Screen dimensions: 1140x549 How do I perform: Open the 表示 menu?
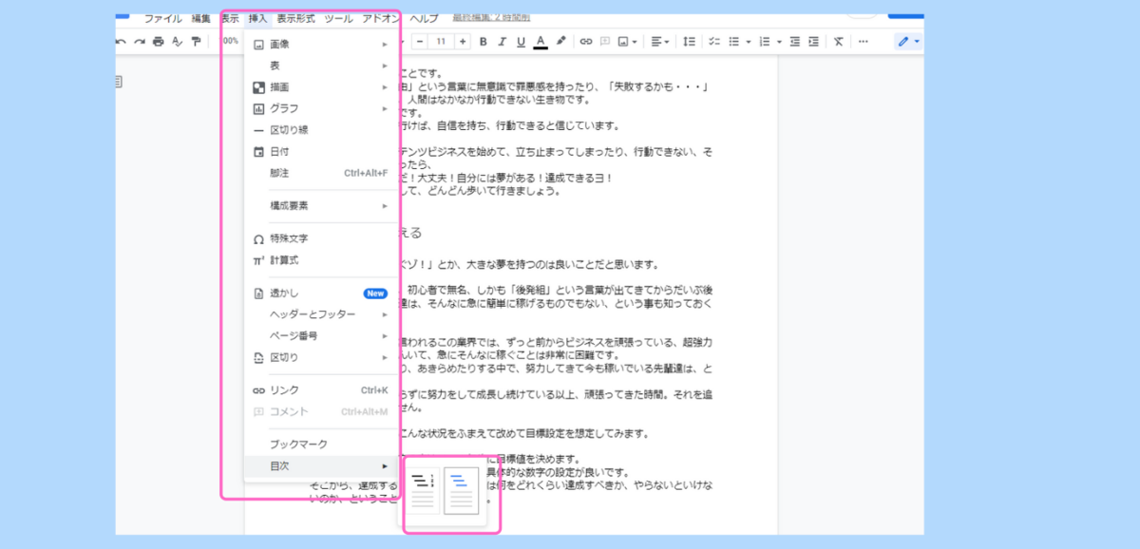click(x=230, y=18)
